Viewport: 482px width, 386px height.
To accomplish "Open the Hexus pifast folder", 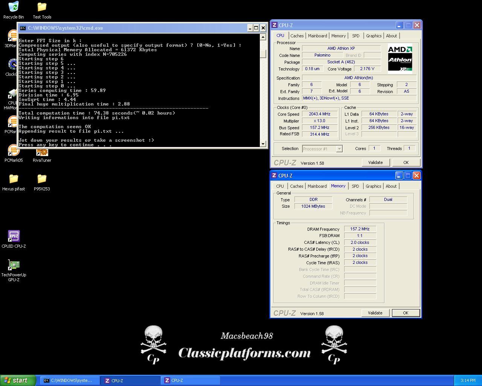I will tap(14, 182).
